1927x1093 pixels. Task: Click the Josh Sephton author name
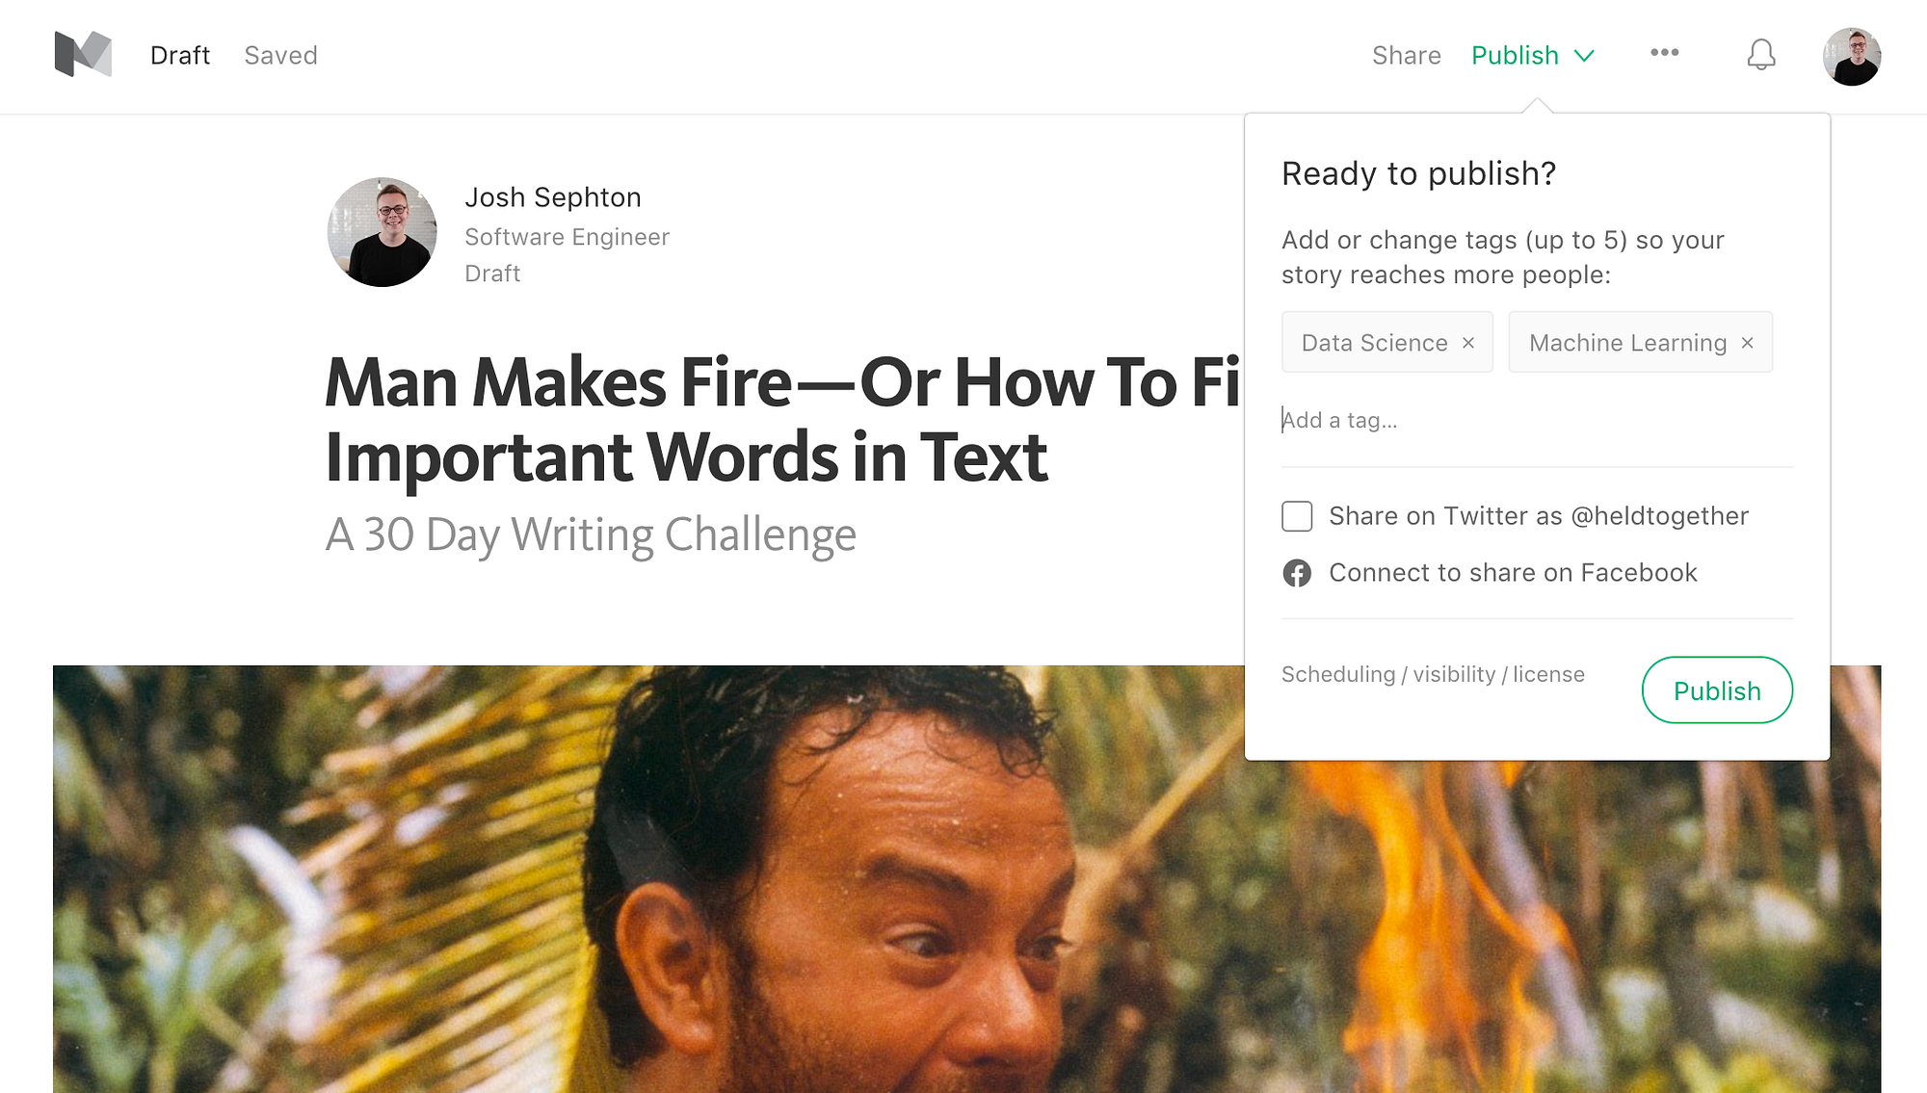pos(553,197)
